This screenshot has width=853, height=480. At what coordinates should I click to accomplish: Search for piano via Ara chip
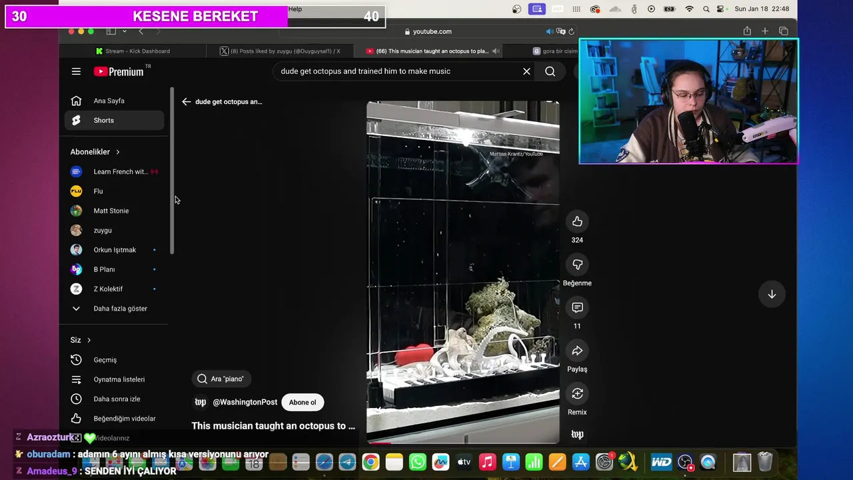[221, 379]
